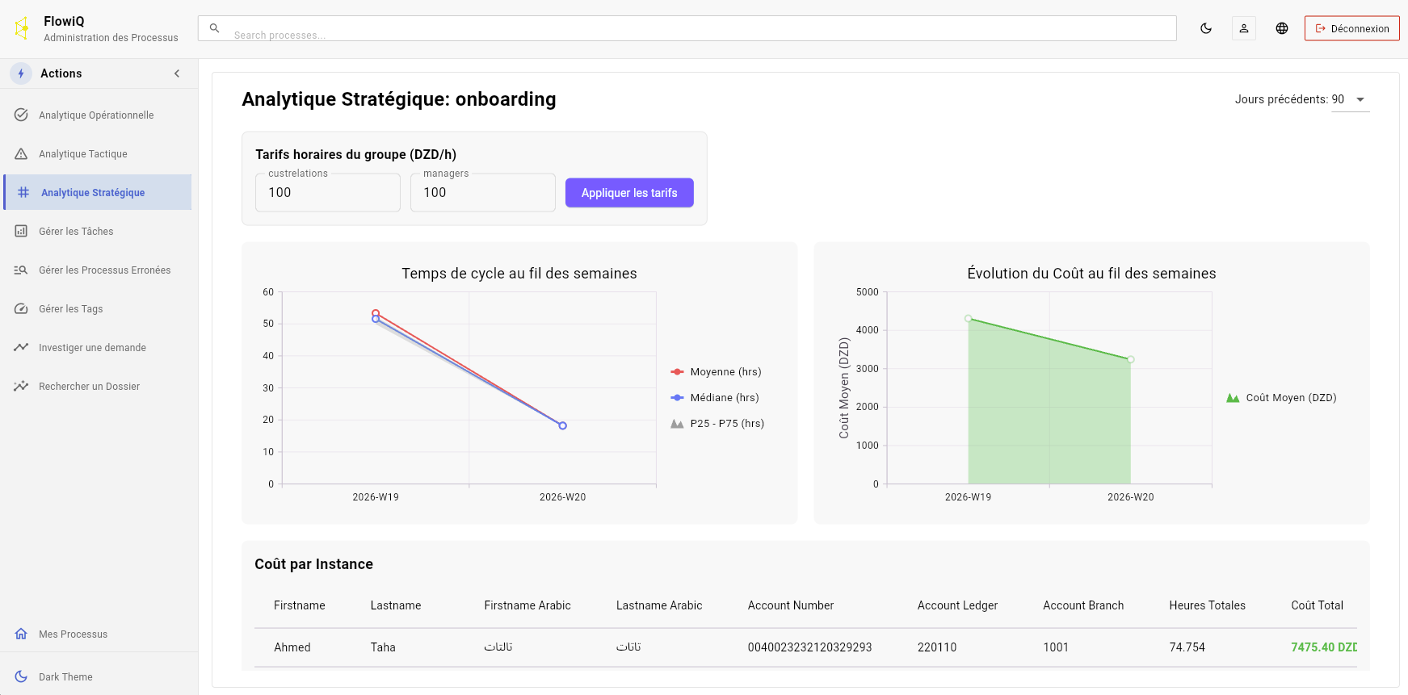Toggle dark mode moon icon in header

pyautogui.click(x=1206, y=28)
